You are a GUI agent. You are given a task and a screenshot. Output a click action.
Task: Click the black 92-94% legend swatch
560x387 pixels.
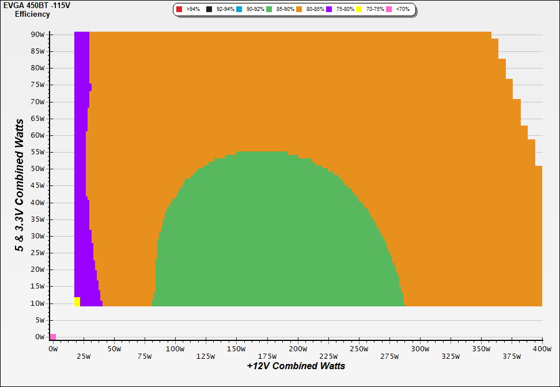[210, 10]
